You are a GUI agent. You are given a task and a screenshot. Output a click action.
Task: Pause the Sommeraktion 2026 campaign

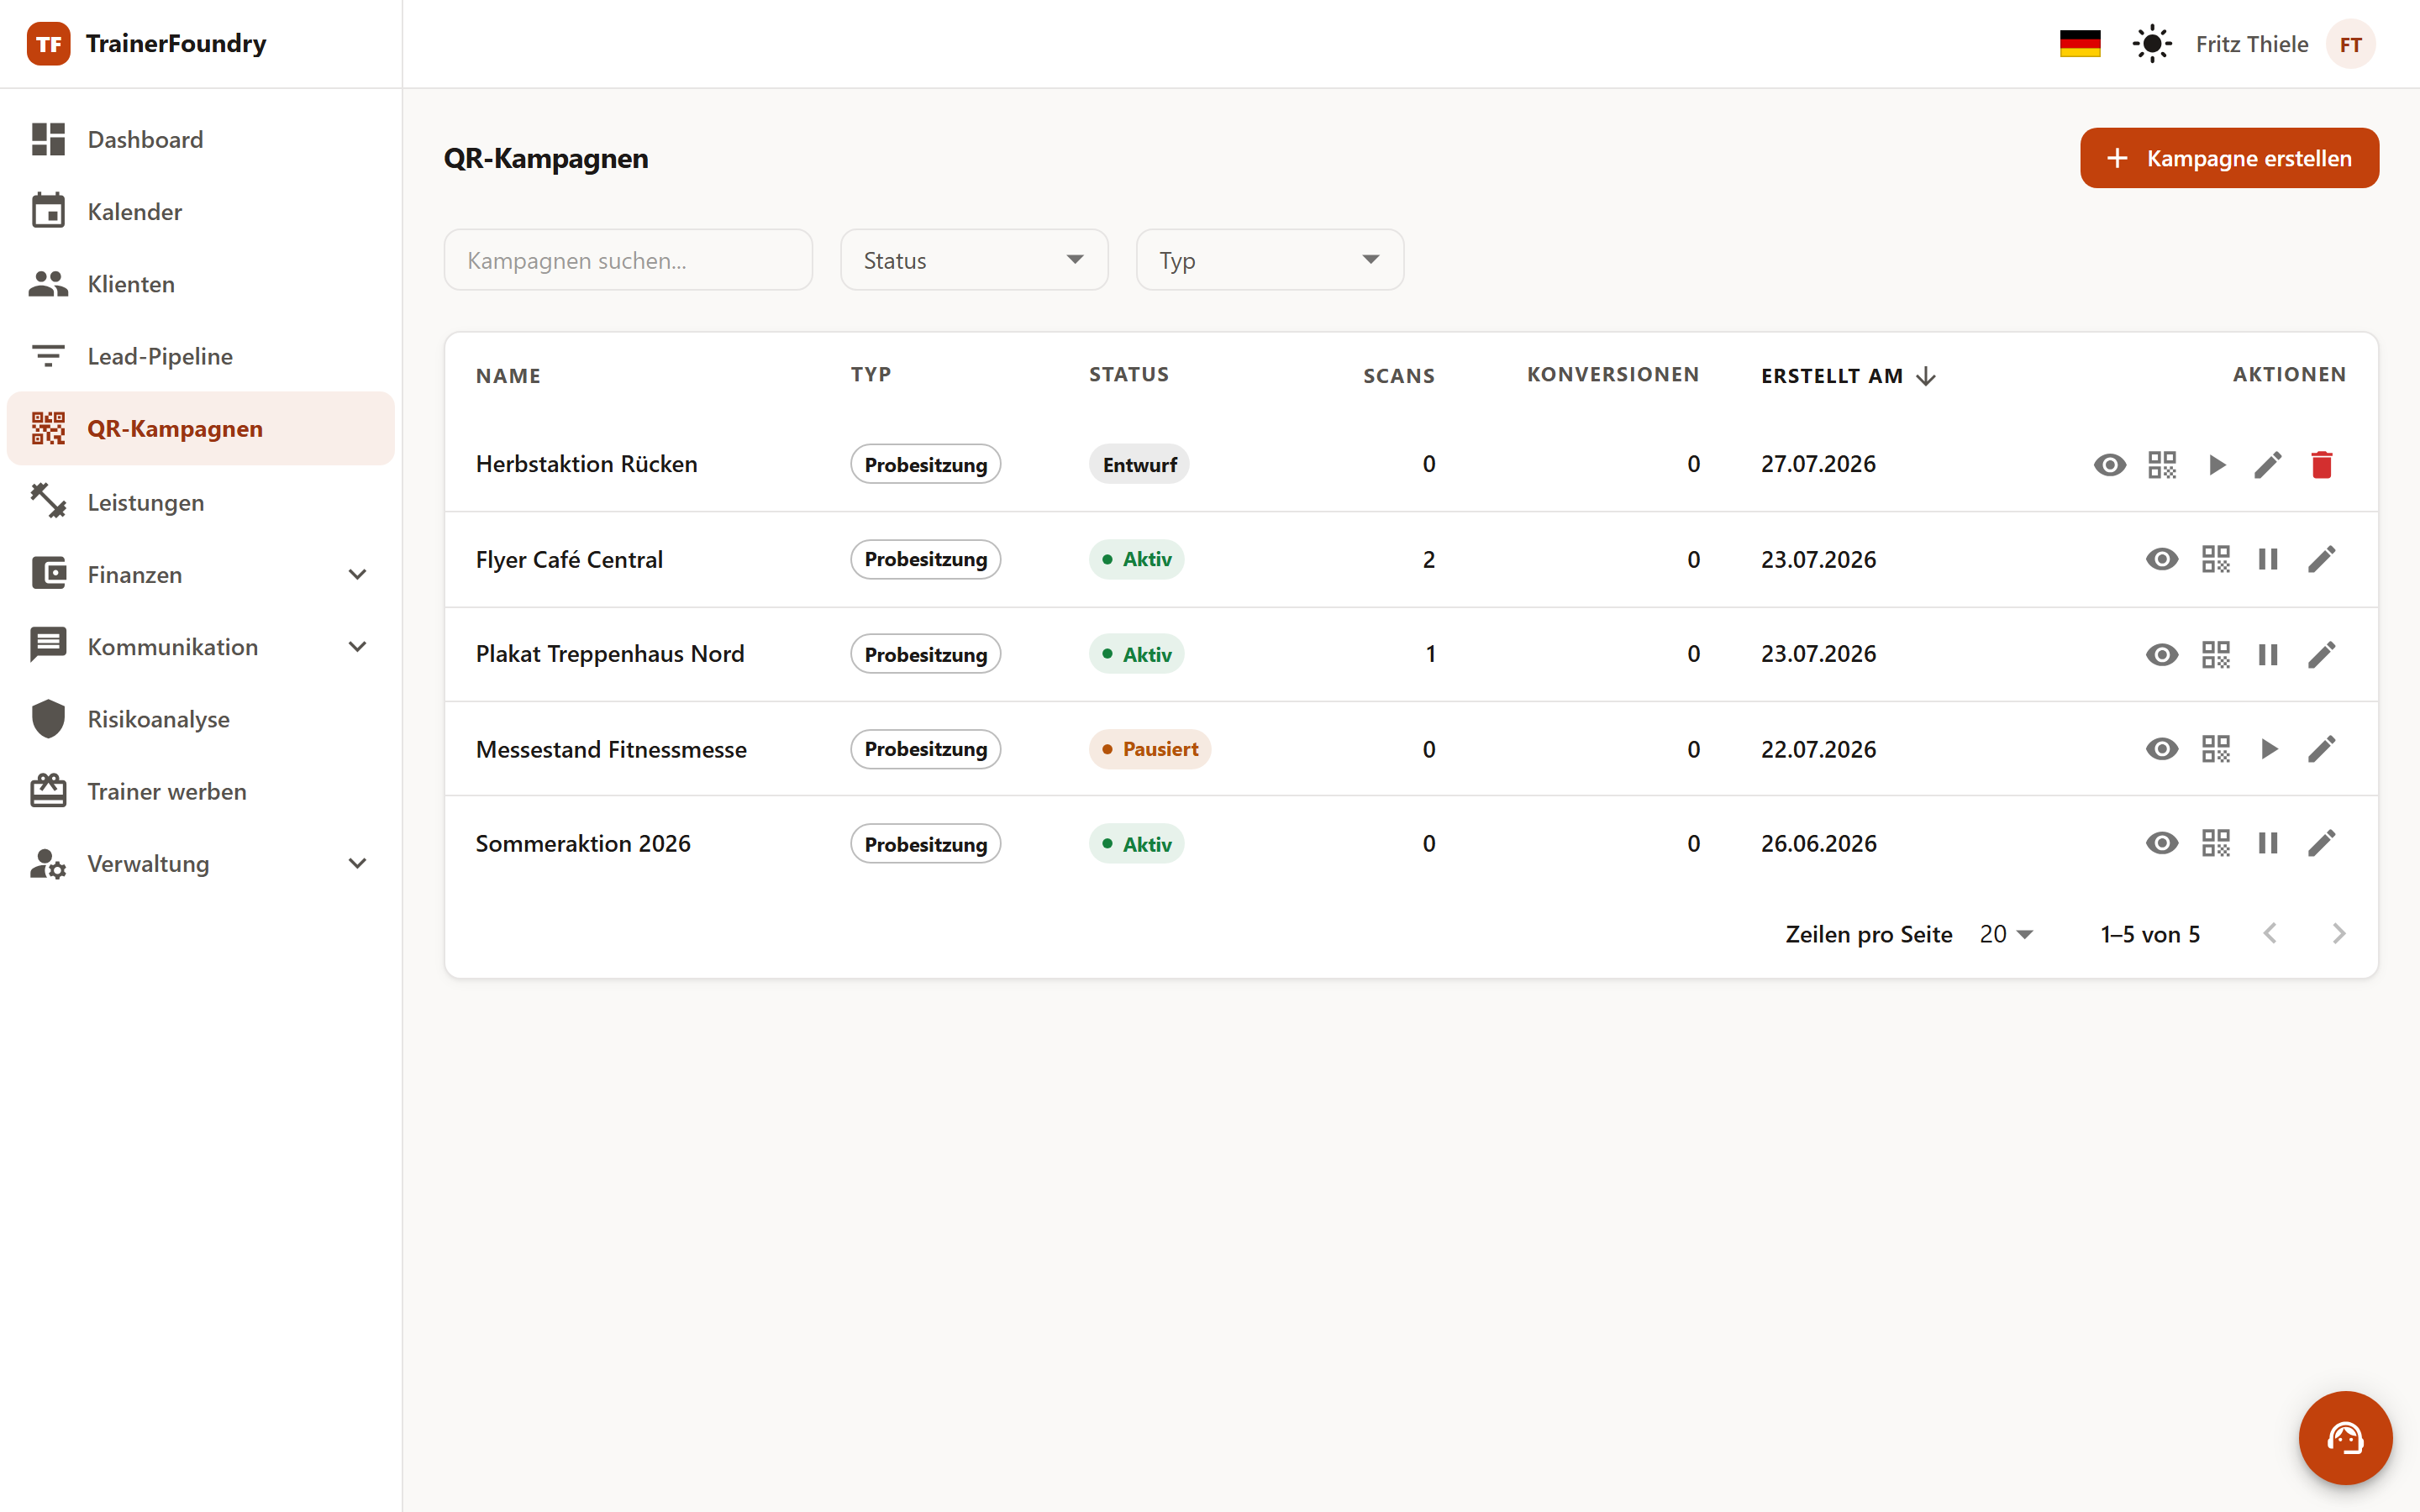tap(2268, 843)
